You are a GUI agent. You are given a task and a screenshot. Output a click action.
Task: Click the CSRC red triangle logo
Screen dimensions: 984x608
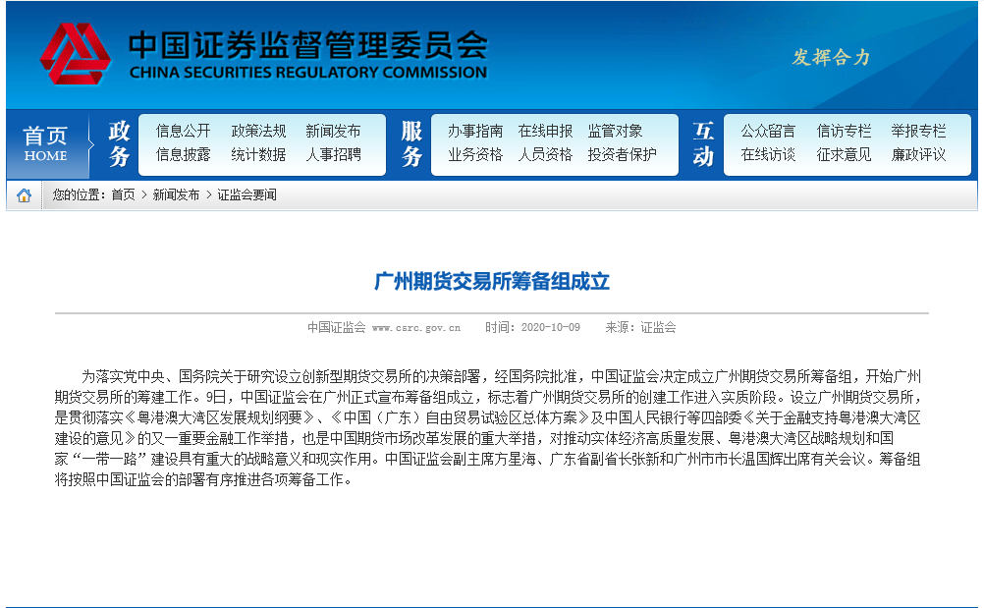coord(76,54)
